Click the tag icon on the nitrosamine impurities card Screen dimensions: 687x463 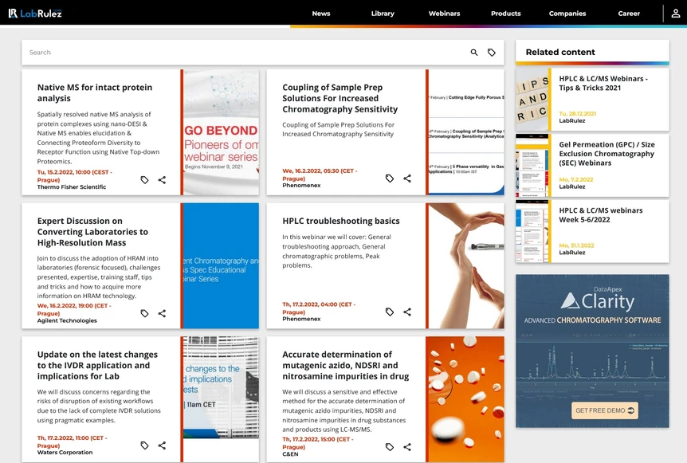[390, 448]
